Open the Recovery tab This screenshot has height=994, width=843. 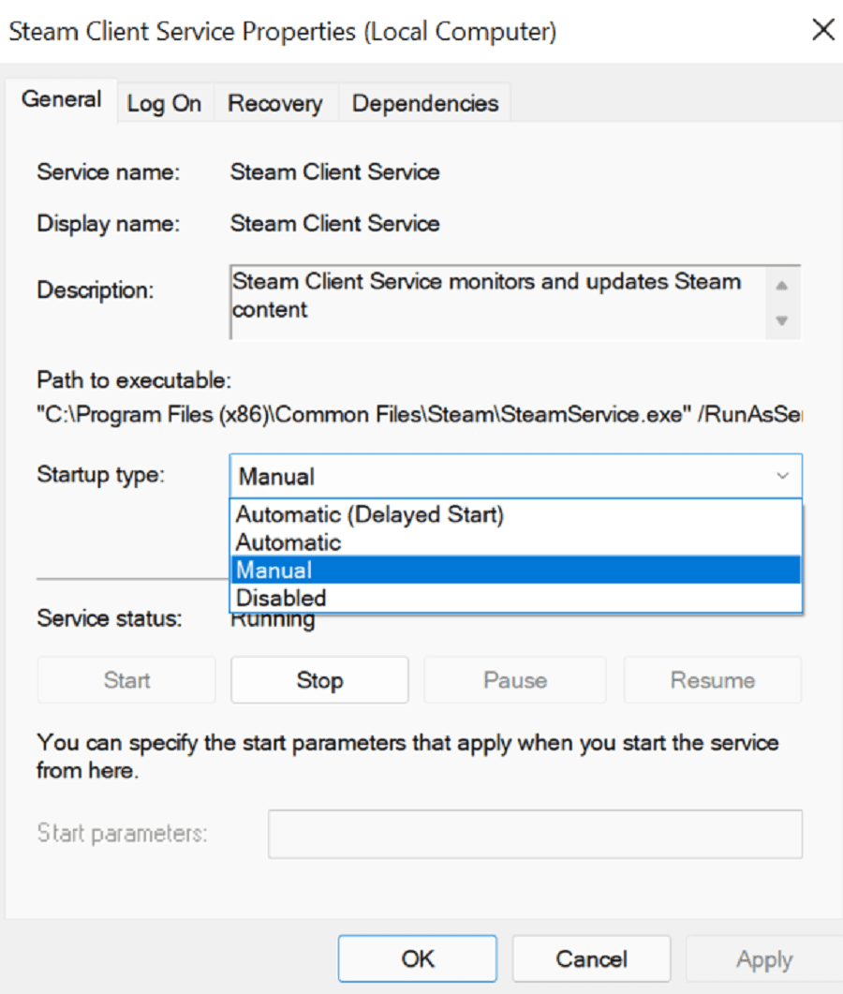275,103
